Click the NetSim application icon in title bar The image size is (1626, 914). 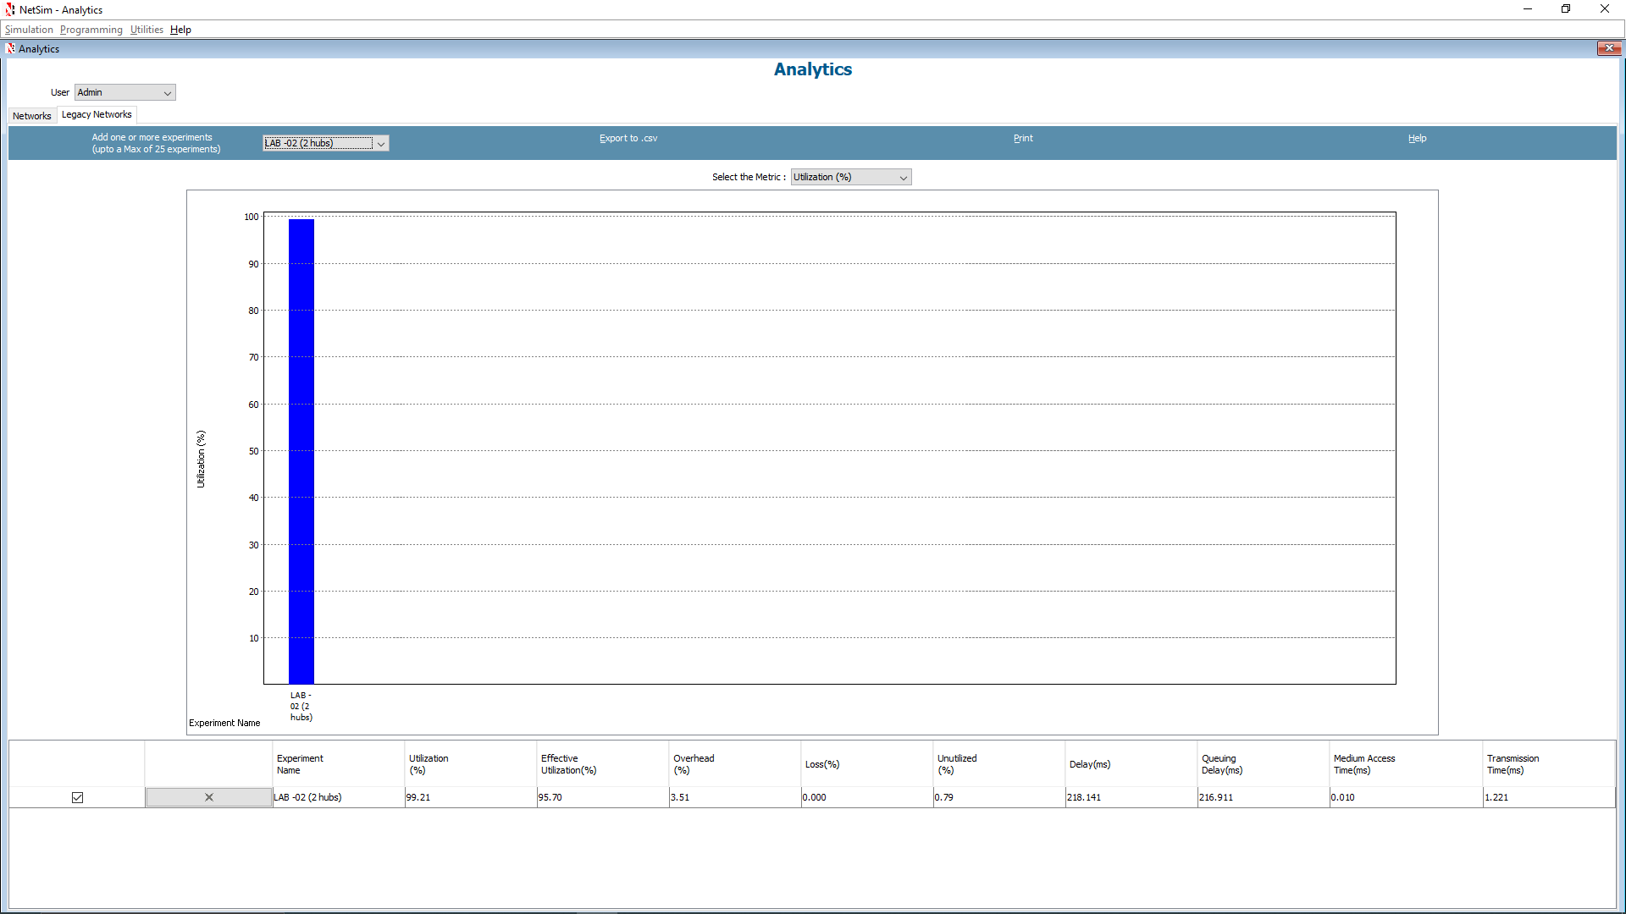click(10, 9)
